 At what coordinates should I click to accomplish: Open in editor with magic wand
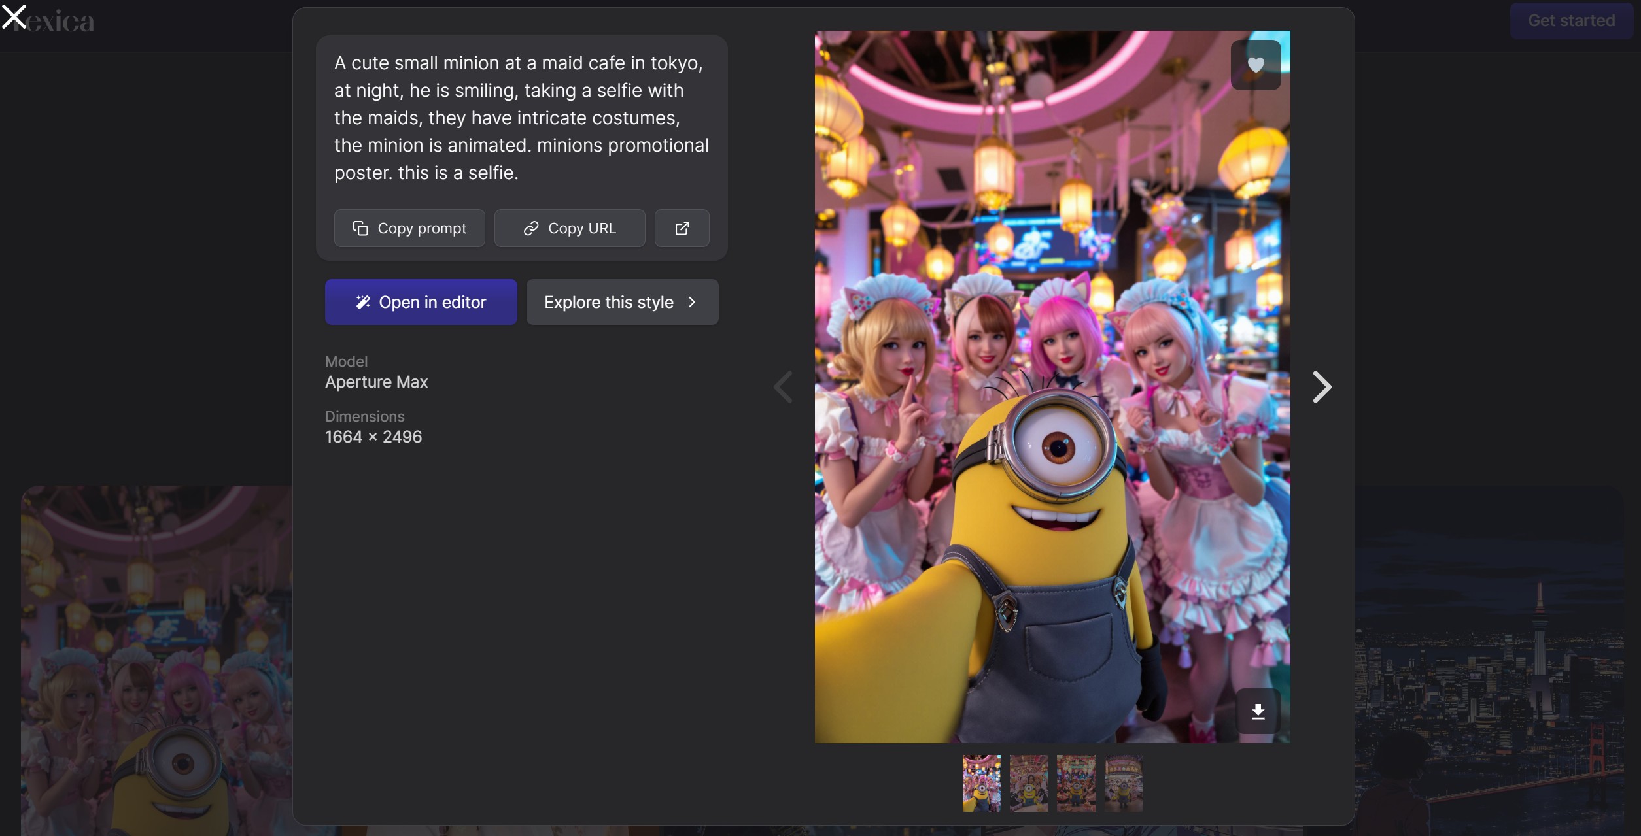[x=421, y=302]
